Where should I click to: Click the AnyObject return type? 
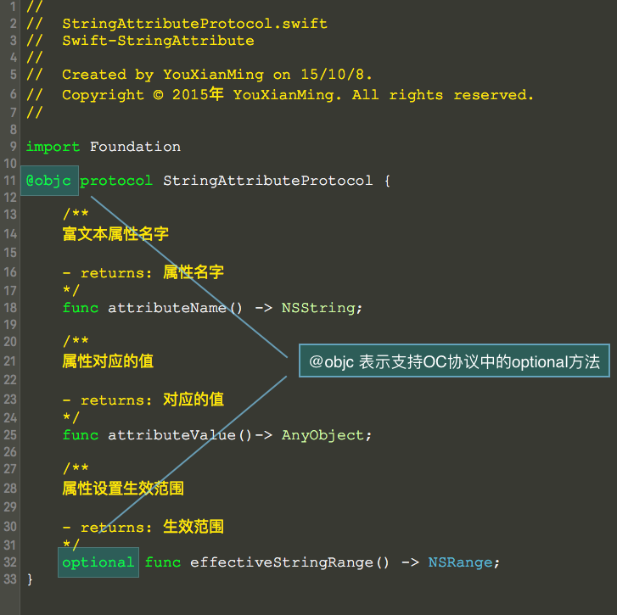323,435
